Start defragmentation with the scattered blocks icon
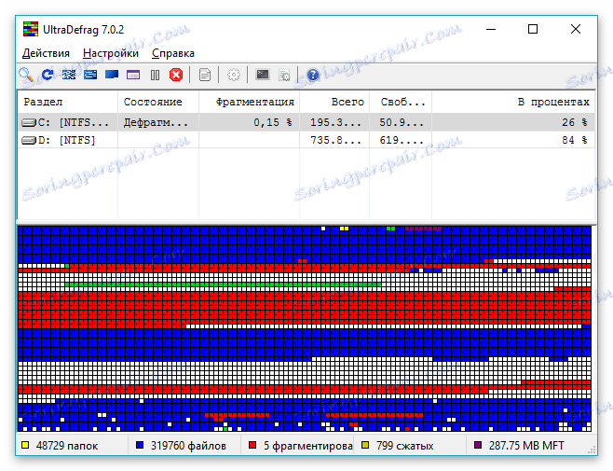613x471 pixels. pyautogui.click(x=69, y=75)
